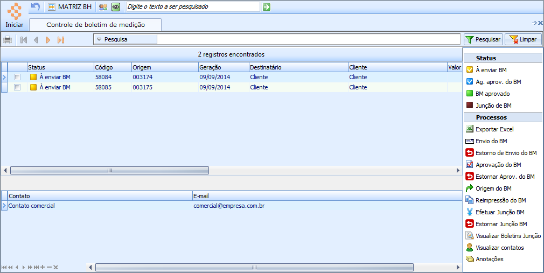Click the Limpar filter button
The image size is (544, 273).
523,39
